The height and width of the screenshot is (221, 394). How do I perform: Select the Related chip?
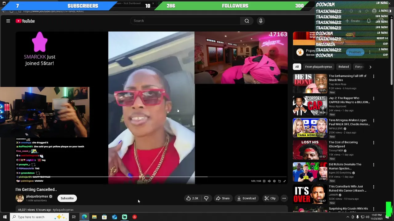pyautogui.click(x=344, y=67)
